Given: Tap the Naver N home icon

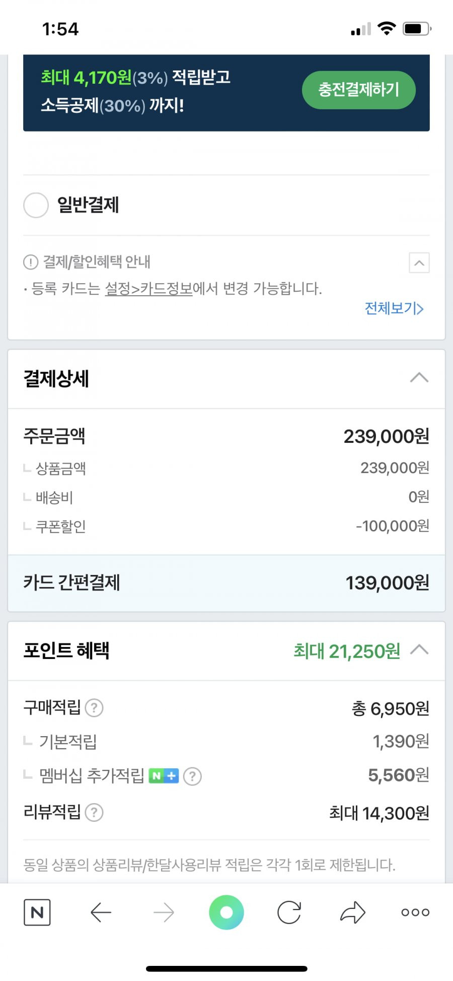Looking at the screenshot, I should 37,912.
